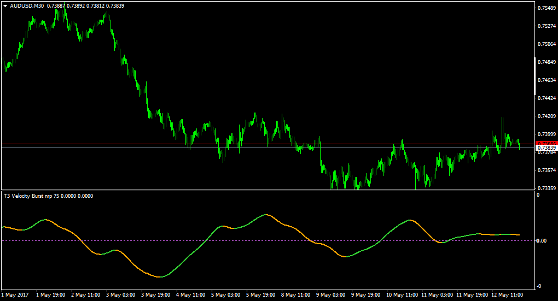Click the 0.73574 price scale label
This screenshot has height=301, width=558.
(547, 170)
